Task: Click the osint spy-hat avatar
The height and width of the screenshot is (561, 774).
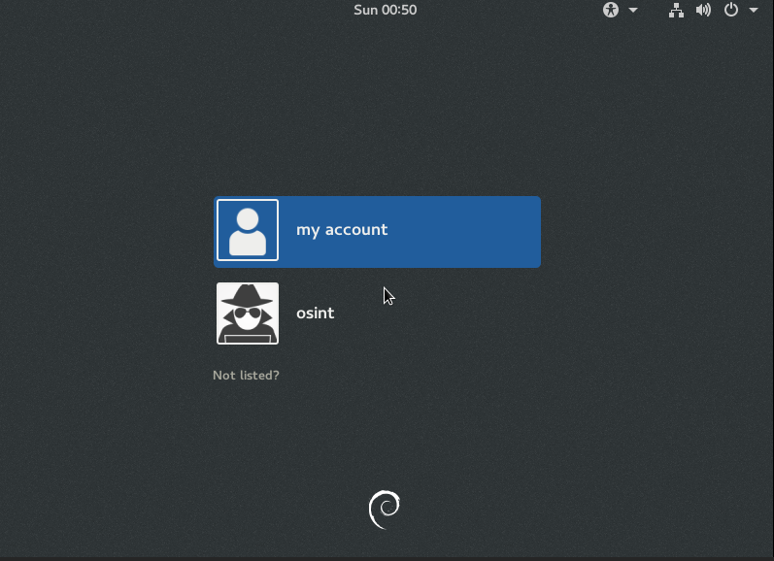Action: point(248,313)
